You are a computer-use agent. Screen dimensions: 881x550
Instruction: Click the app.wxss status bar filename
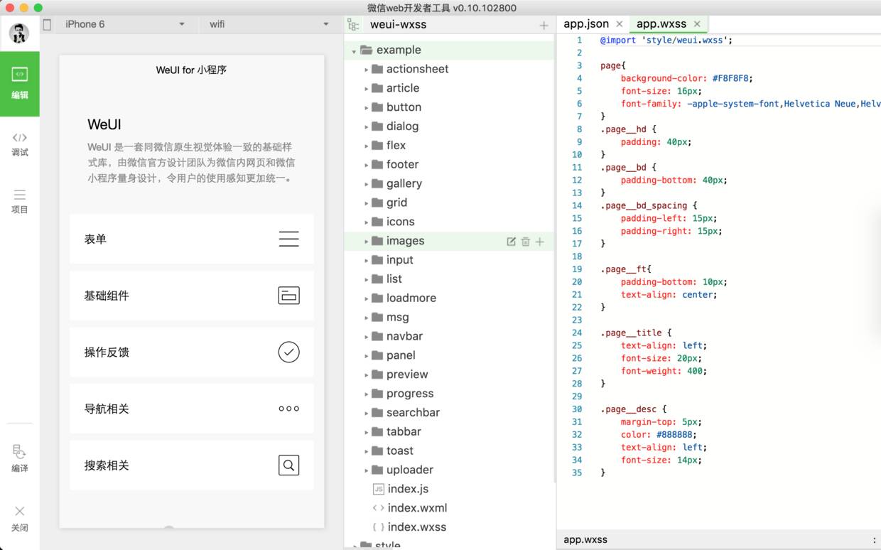point(585,539)
